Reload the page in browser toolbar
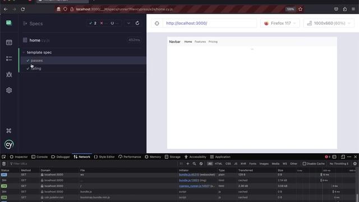The height and width of the screenshot is (202, 359). coord(23,9)
